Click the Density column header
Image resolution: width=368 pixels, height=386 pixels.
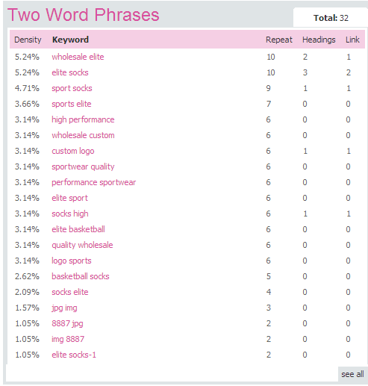point(28,40)
